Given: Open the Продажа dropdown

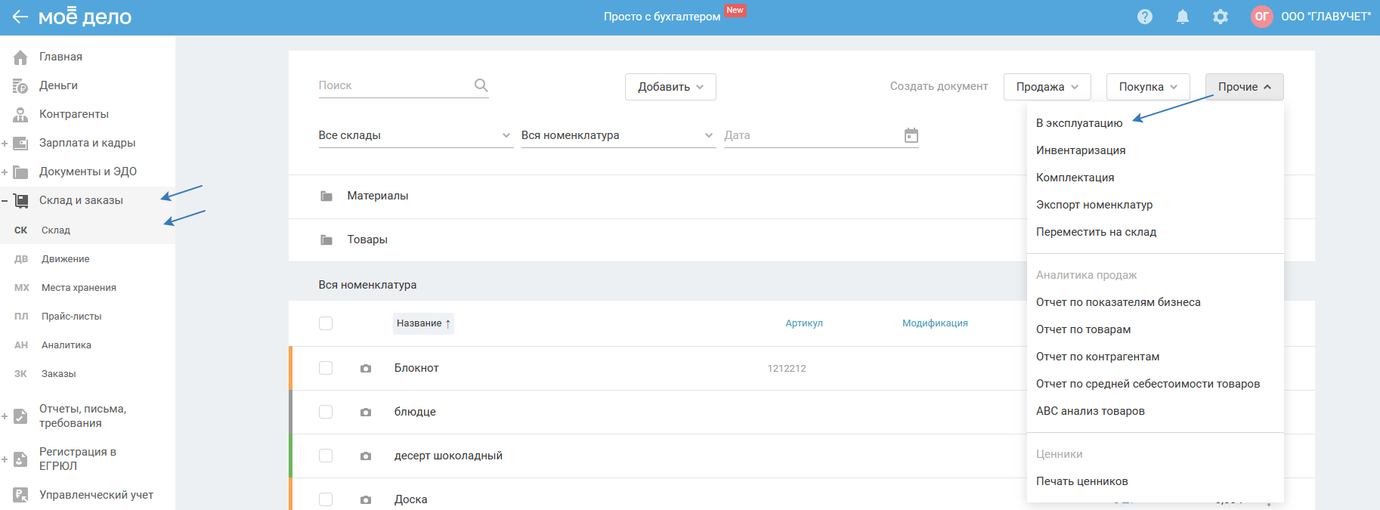Looking at the screenshot, I should click(x=1047, y=87).
